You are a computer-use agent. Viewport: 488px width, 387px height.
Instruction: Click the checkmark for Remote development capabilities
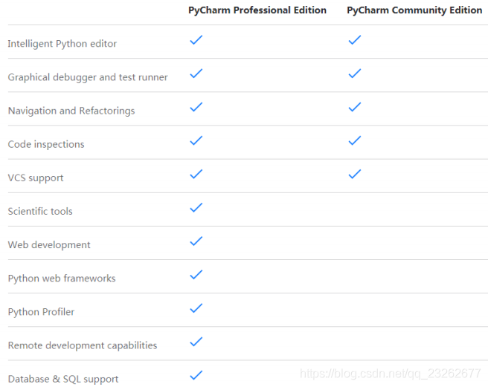tap(196, 342)
